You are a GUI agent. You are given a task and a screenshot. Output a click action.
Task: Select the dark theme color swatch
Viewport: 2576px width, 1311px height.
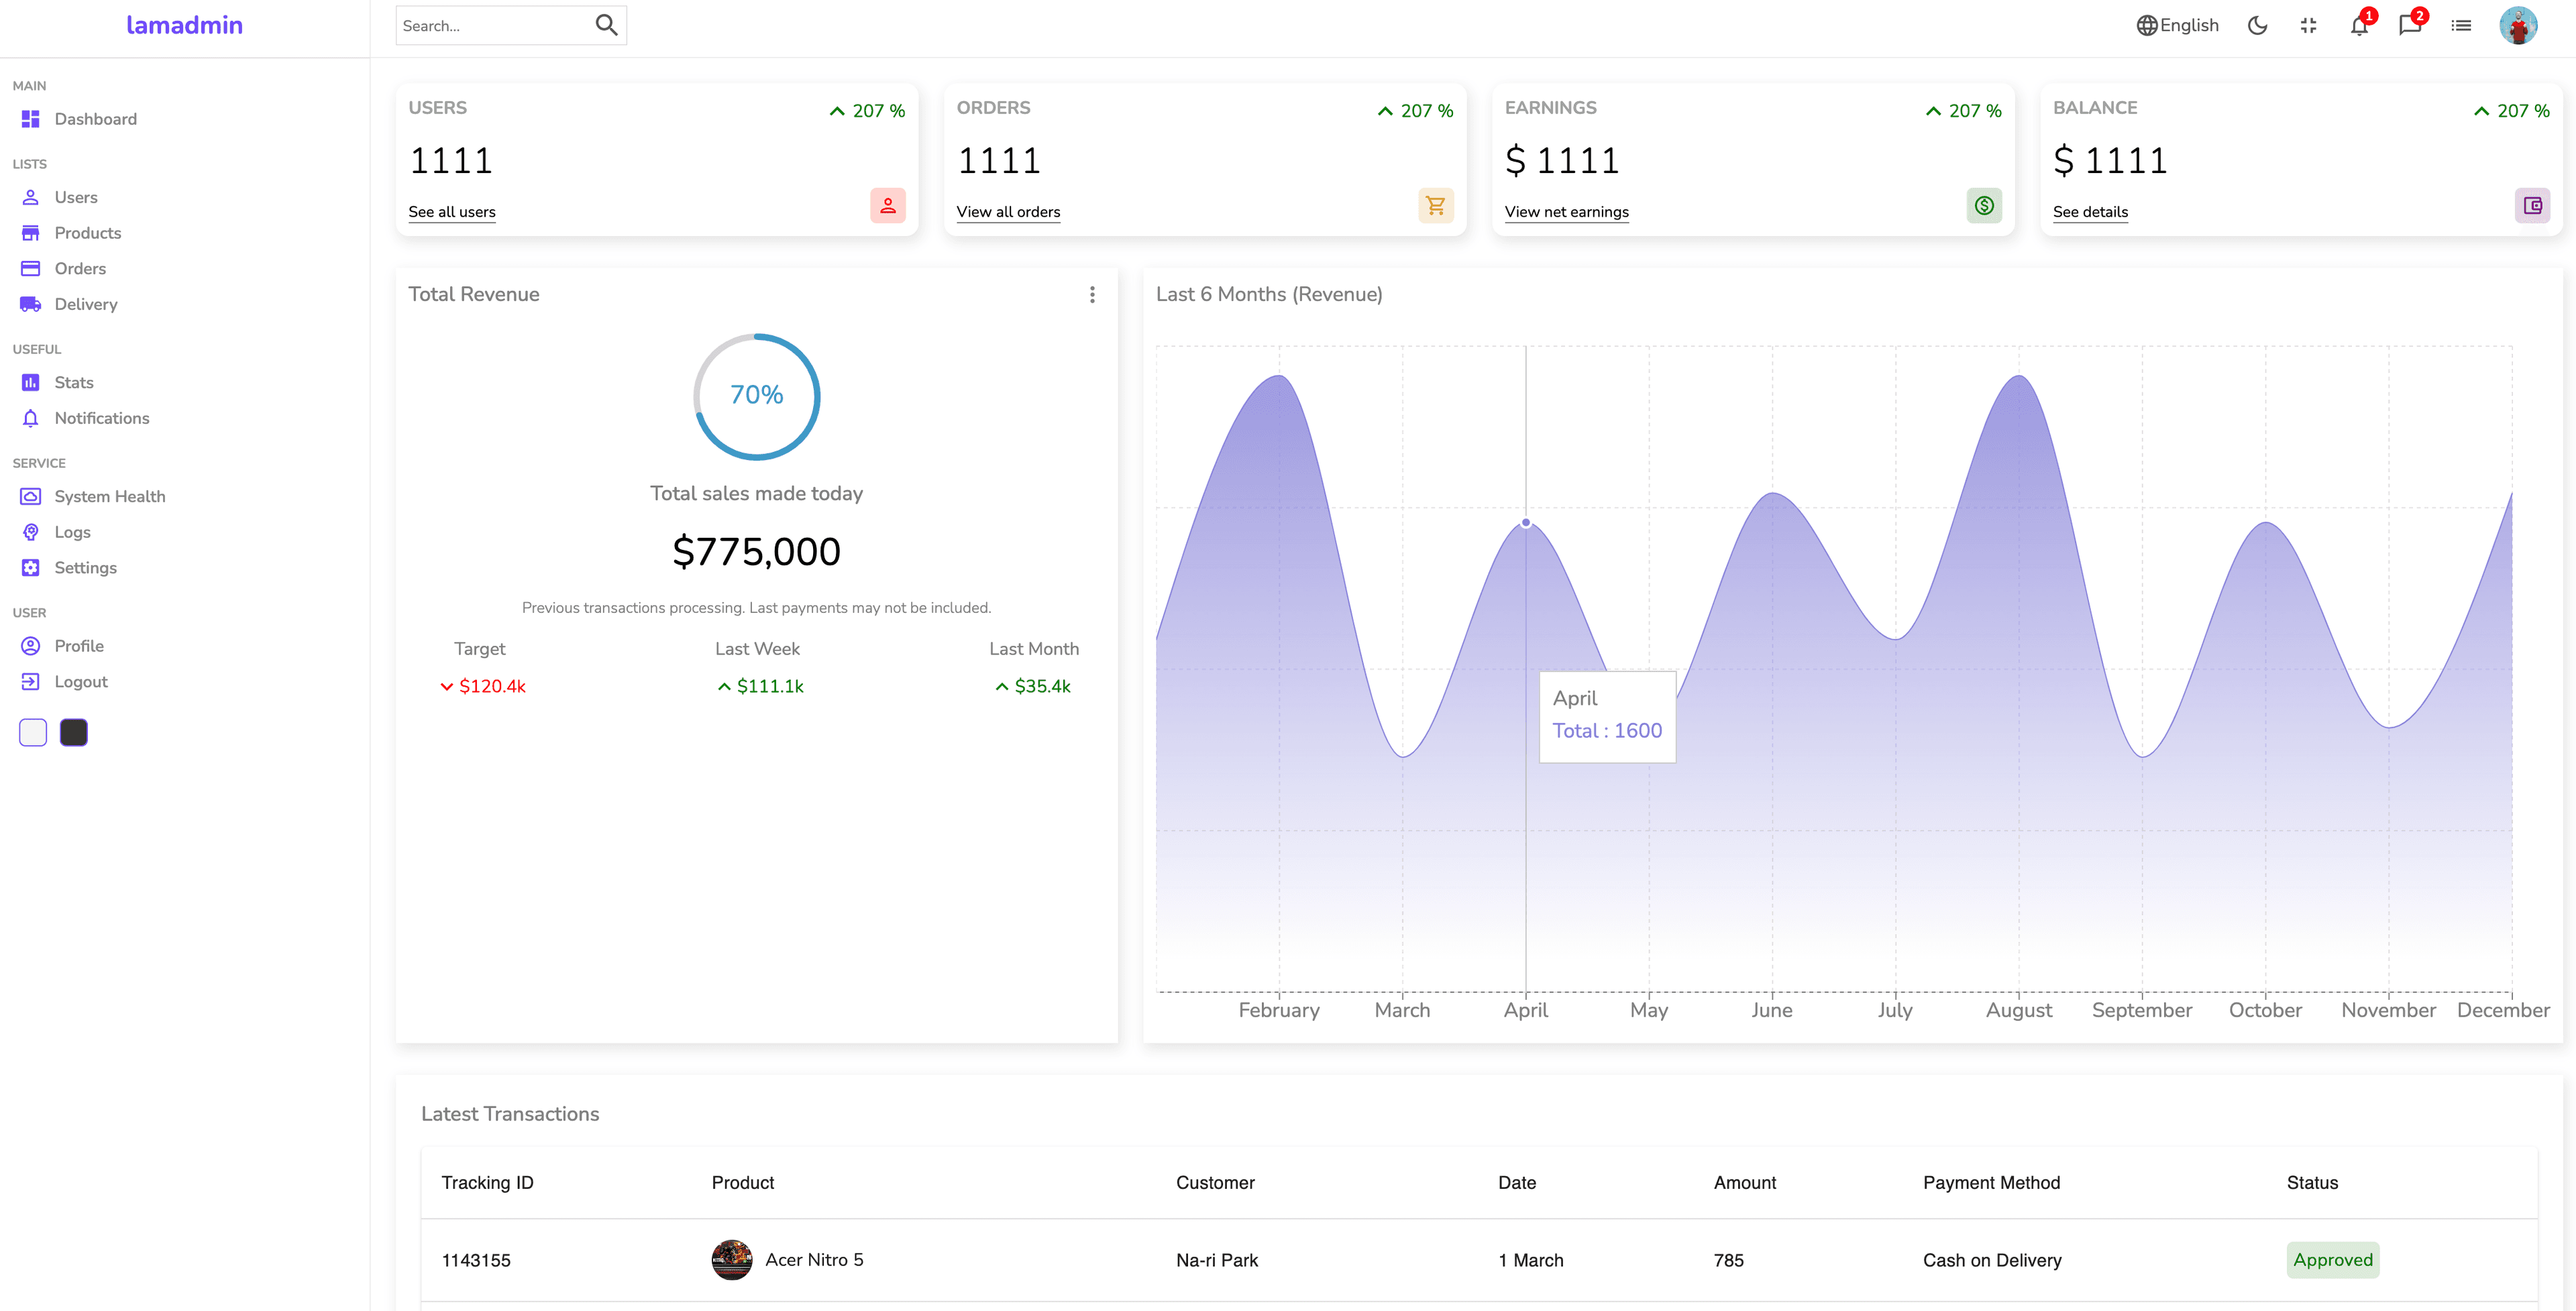[74, 733]
